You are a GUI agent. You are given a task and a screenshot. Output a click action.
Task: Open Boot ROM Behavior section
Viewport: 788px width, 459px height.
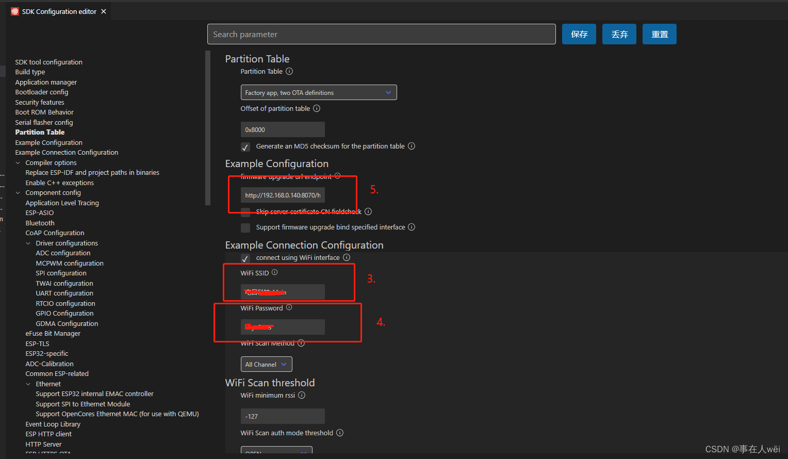[x=44, y=112]
